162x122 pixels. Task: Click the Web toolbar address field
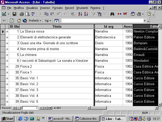pyautogui.click(x=102, y=21)
